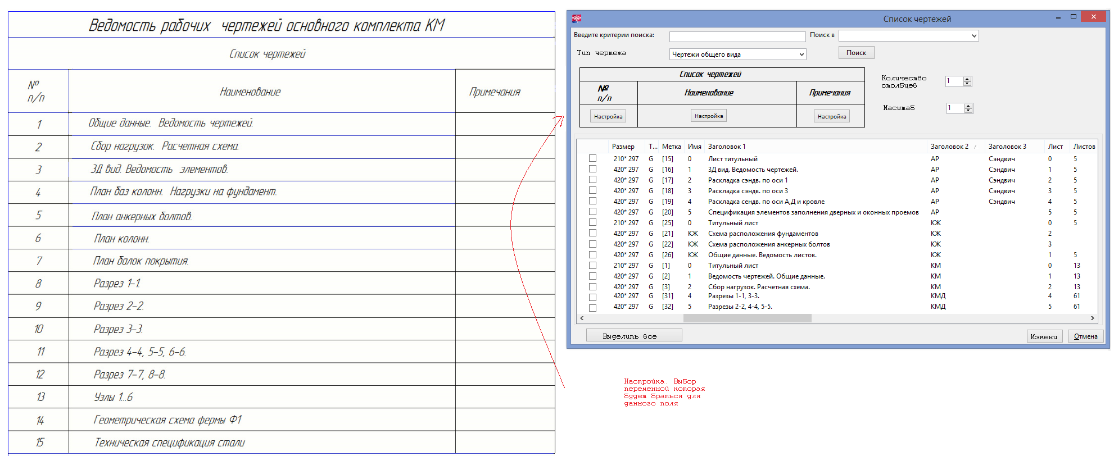Viewport: 1114px width, 456px height.
Task: Check the box for Лист титульный row
Action: click(x=592, y=158)
